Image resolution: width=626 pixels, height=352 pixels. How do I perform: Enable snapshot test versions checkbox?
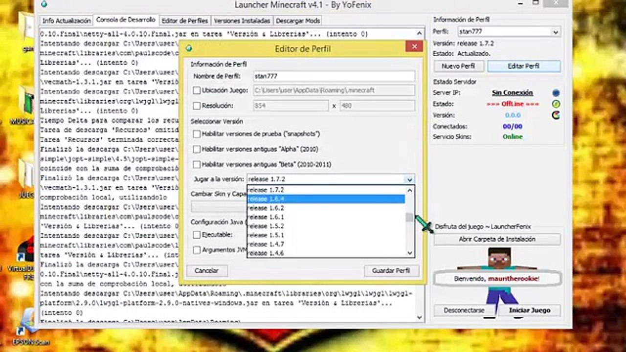point(197,134)
